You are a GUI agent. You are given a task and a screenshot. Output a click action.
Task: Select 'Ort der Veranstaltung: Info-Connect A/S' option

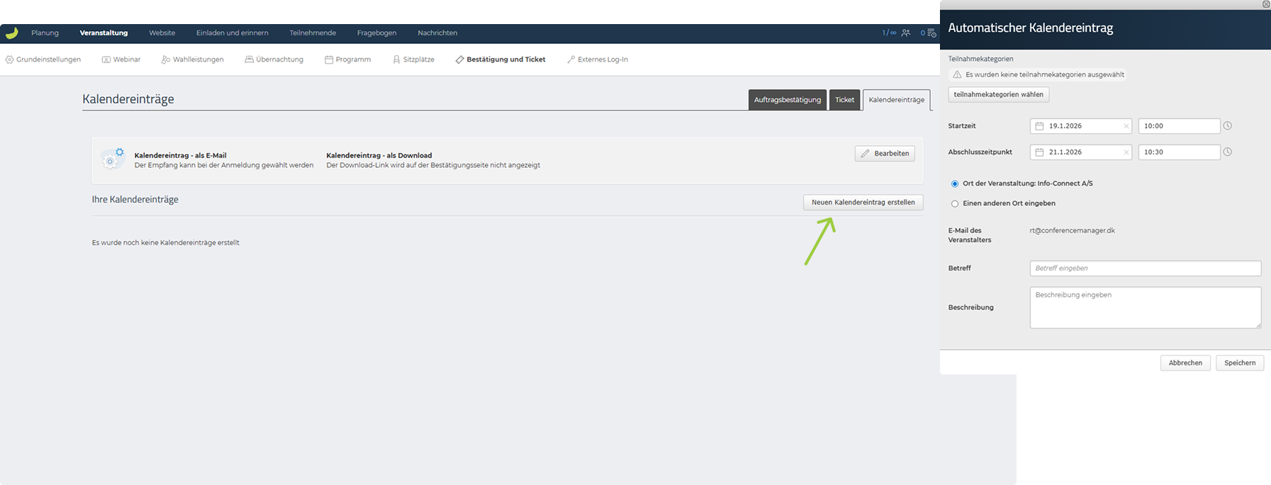click(955, 184)
